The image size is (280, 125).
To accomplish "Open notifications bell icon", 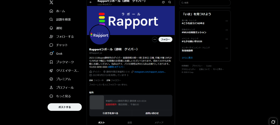I will click(51, 28).
